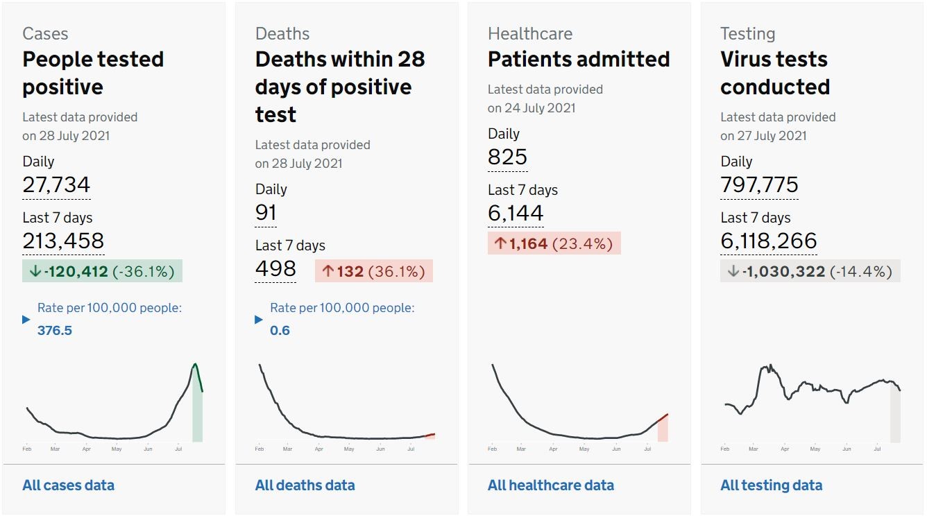
Task: Click the grey testing change badge -1,030,322
Action: (810, 271)
